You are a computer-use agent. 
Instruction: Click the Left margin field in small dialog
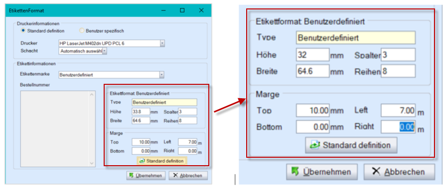tap(187, 142)
